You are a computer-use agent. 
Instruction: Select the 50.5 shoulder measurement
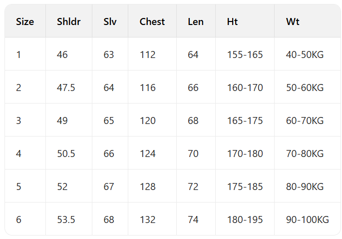click(x=66, y=153)
